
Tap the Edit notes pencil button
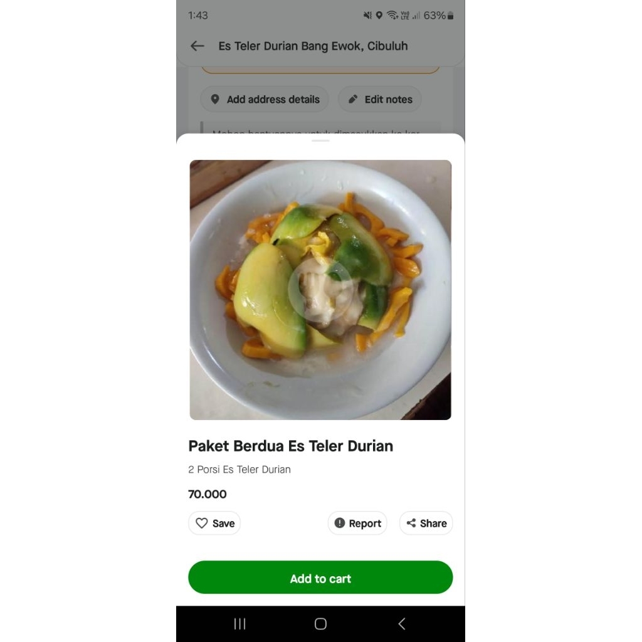pos(380,100)
